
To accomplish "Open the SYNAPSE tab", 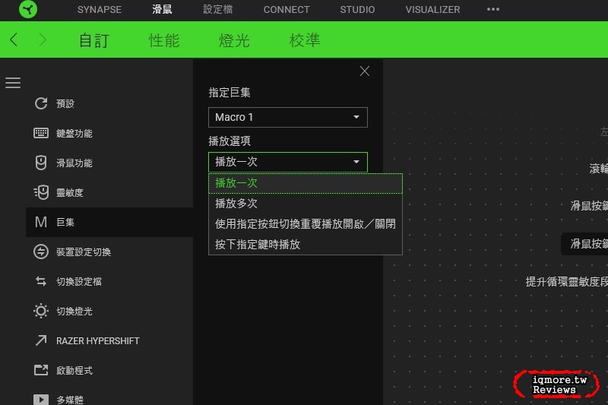I will [x=100, y=10].
